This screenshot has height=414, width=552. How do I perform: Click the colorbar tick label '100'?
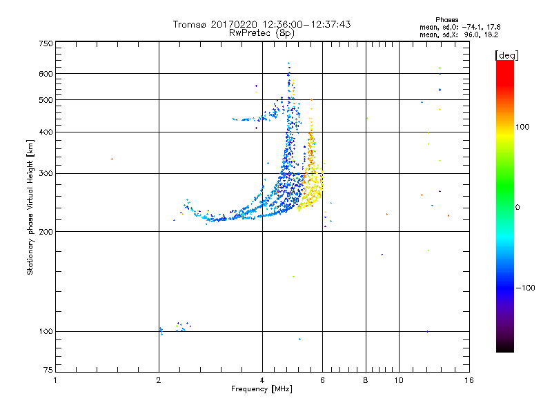pyautogui.click(x=522, y=127)
